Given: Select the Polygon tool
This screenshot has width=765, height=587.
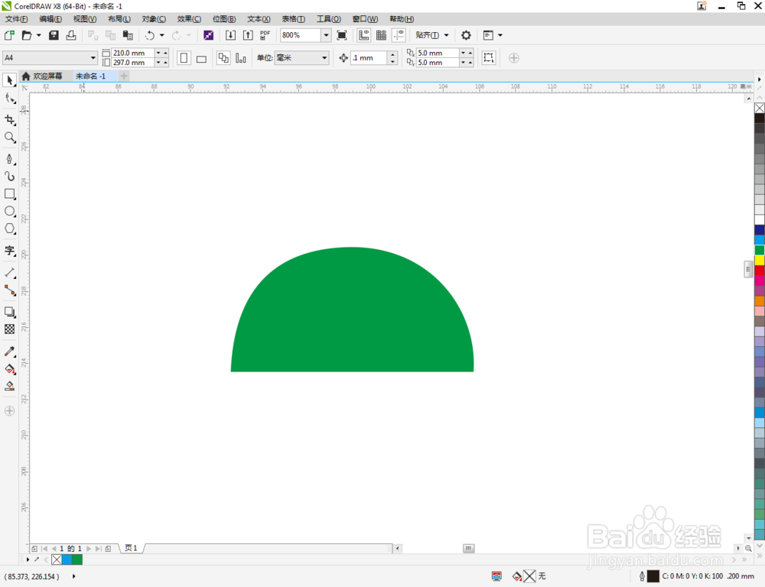Looking at the screenshot, I should click(10, 229).
